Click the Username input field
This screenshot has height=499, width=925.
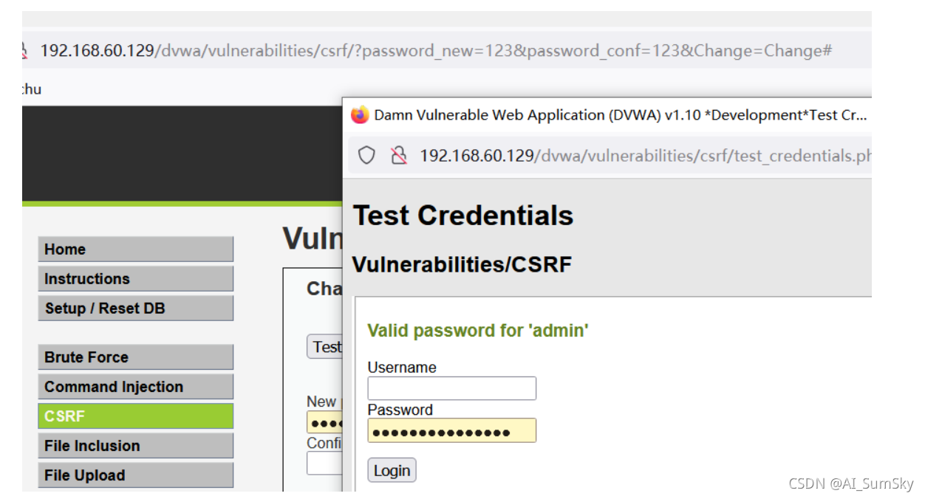(452, 388)
